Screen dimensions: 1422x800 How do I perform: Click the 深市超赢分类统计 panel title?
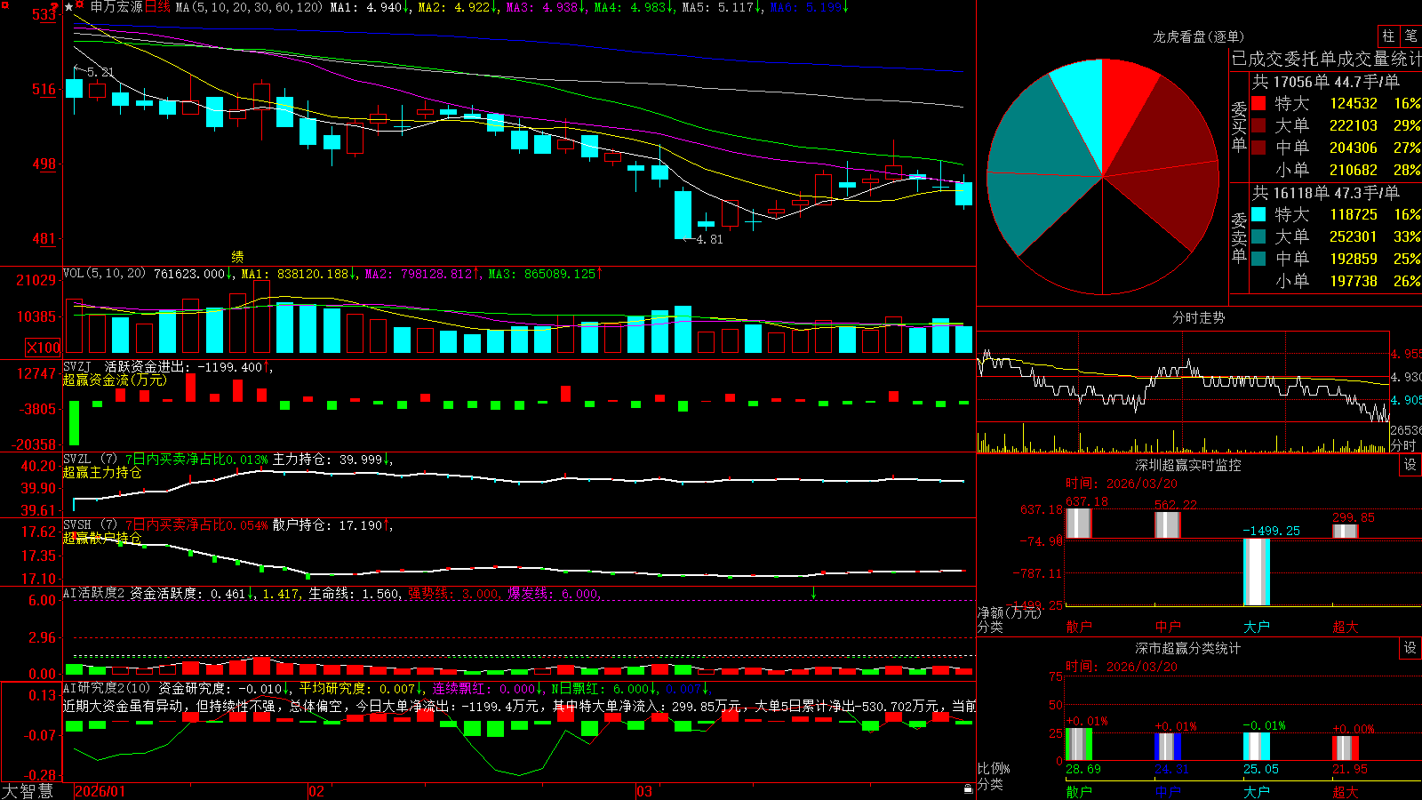(x=1187, y=648)
